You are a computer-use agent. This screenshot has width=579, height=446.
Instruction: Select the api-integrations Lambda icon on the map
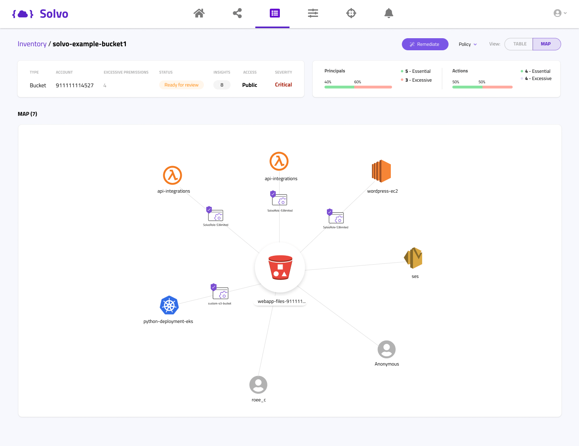279,160
